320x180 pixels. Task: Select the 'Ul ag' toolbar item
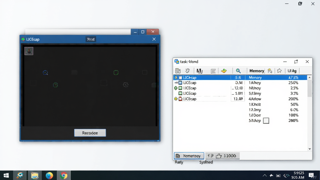coord(292,71)
